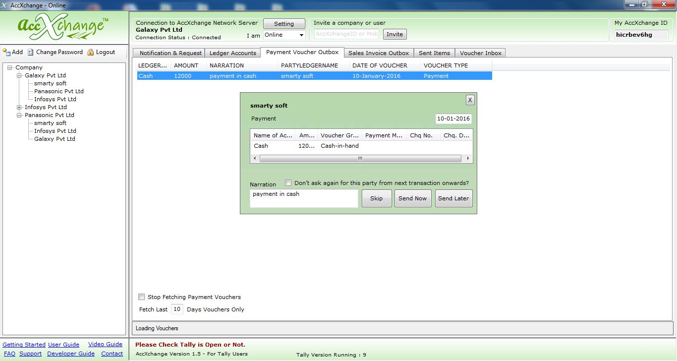Viewport: 677px width, 361px height.
Task: Click the Narration text box
Action: tap(304, 198)
